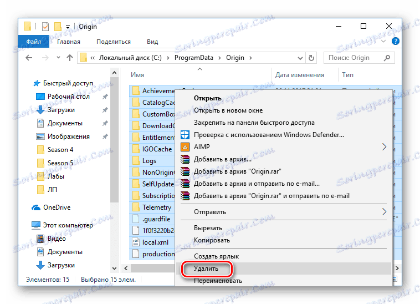Viewport: 420px width, 304px height.
Task: Open the quick access toolbar customize dropdown
Action: point(68,27)
